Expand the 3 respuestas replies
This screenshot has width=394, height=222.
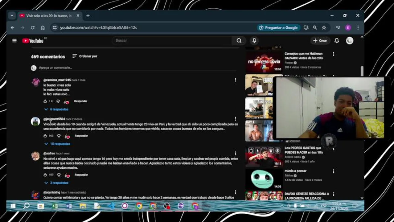(56, 183)
